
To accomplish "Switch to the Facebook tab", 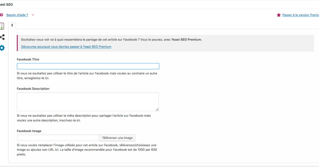I will (12, 25).
